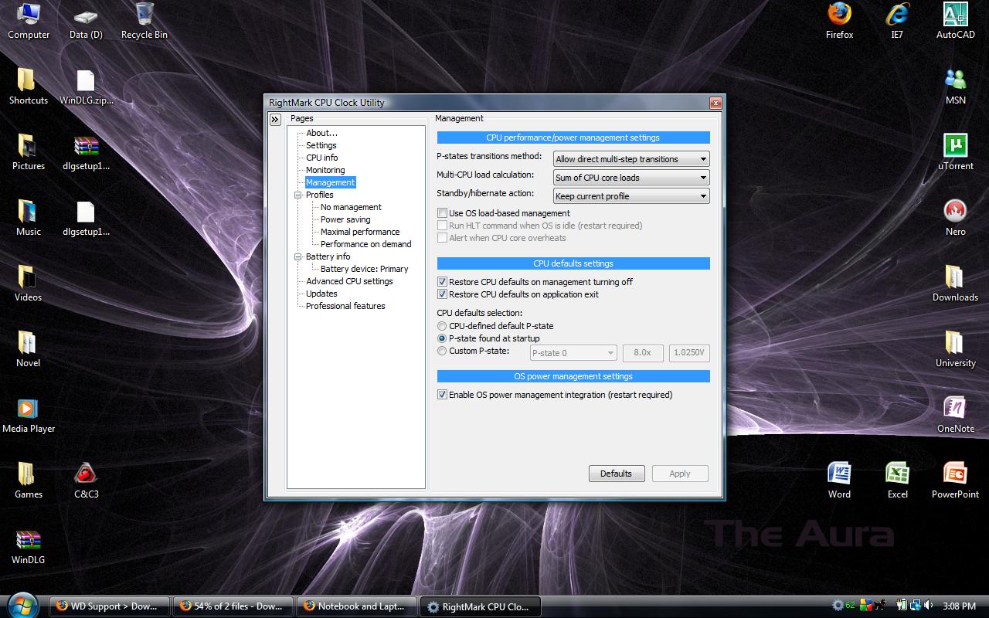989x618 pixels.
Task: Open the University folder icon
Action: tap(956, 349)
